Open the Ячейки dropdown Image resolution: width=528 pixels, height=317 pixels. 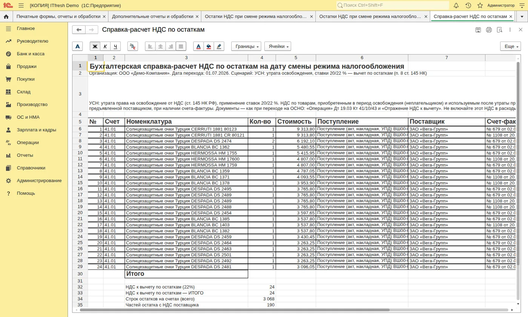click(278, 46)
